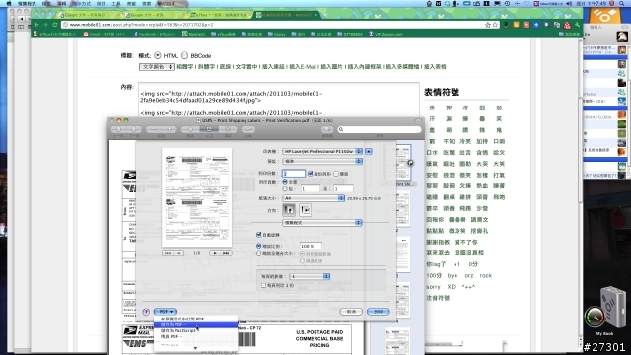Click the 100% scale input field
Screen dimensions: 631x355
[311, 246]
